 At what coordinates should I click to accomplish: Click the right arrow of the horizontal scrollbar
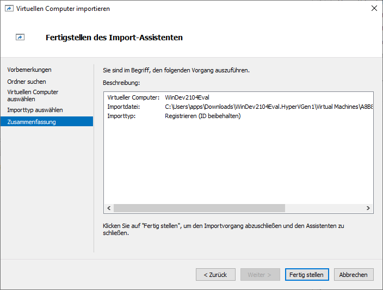pyautogui.click(x=368, y=208)
